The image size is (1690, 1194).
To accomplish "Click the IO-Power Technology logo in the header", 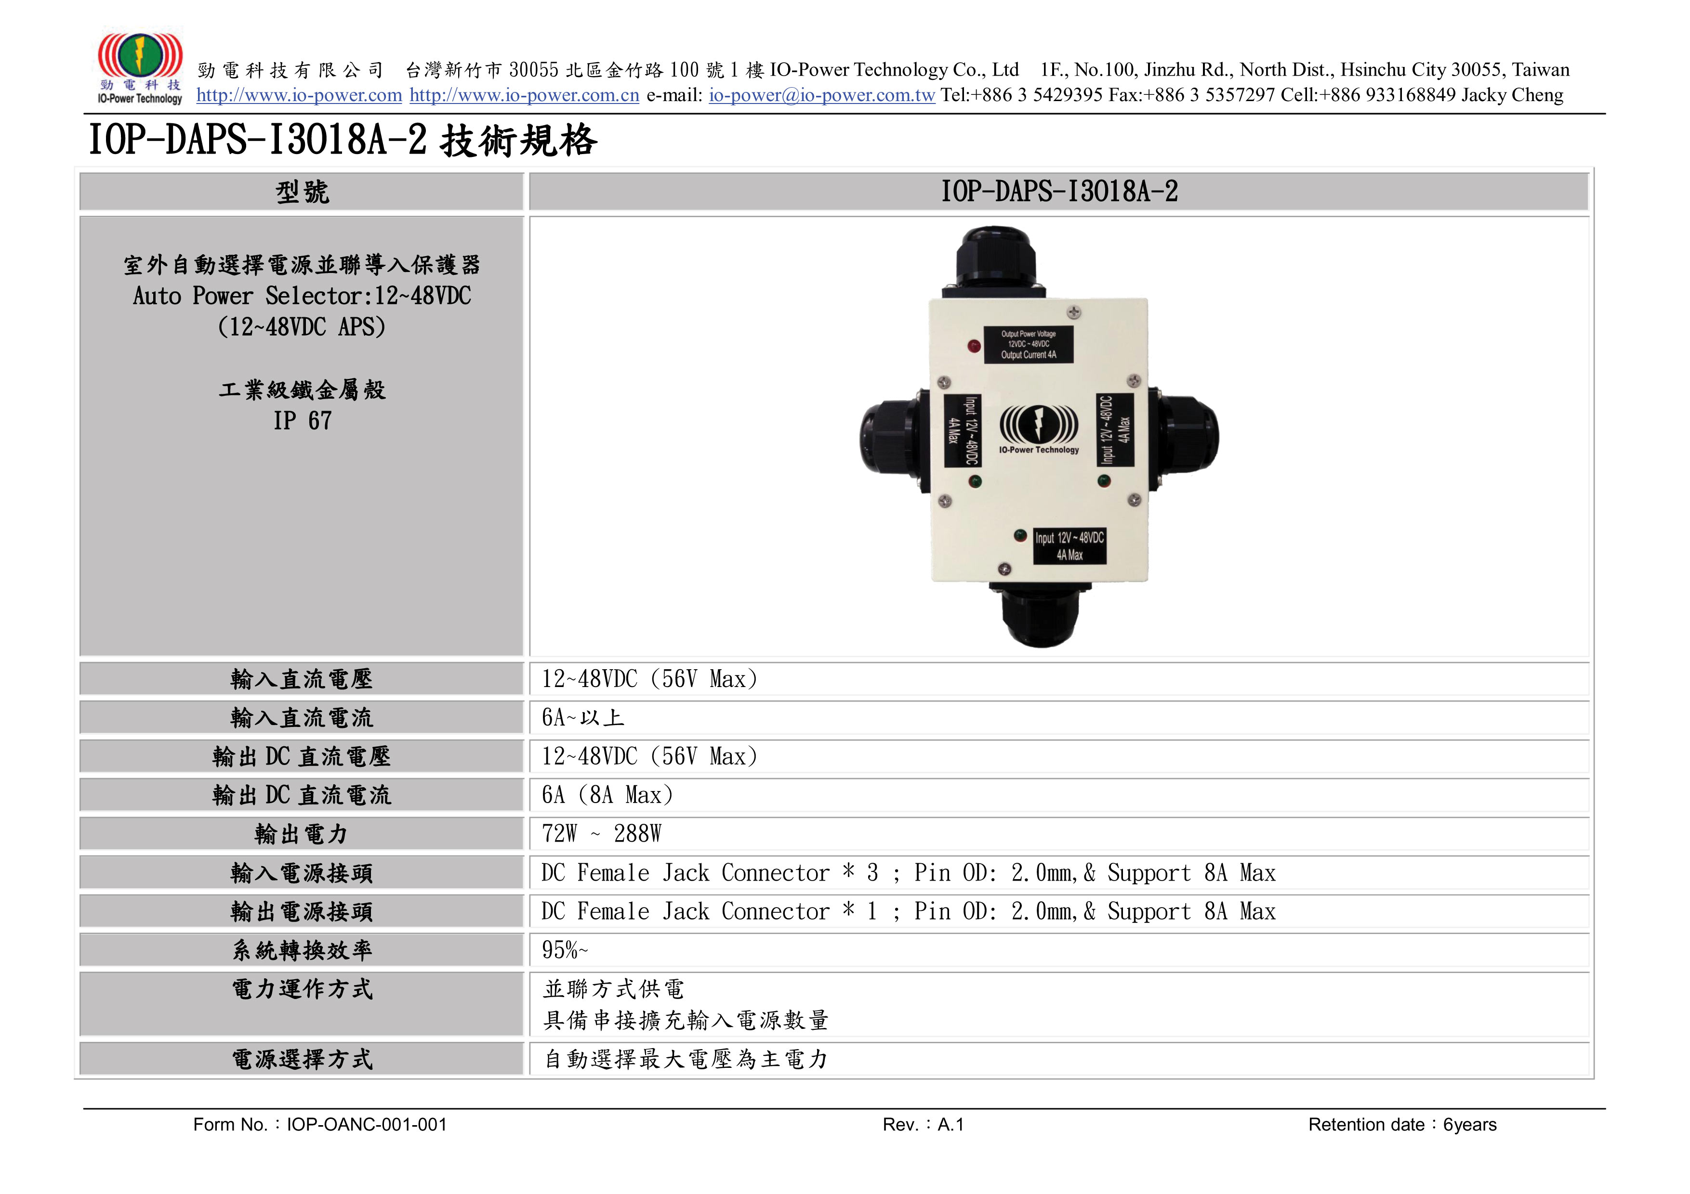I will [x=140, y=68].
